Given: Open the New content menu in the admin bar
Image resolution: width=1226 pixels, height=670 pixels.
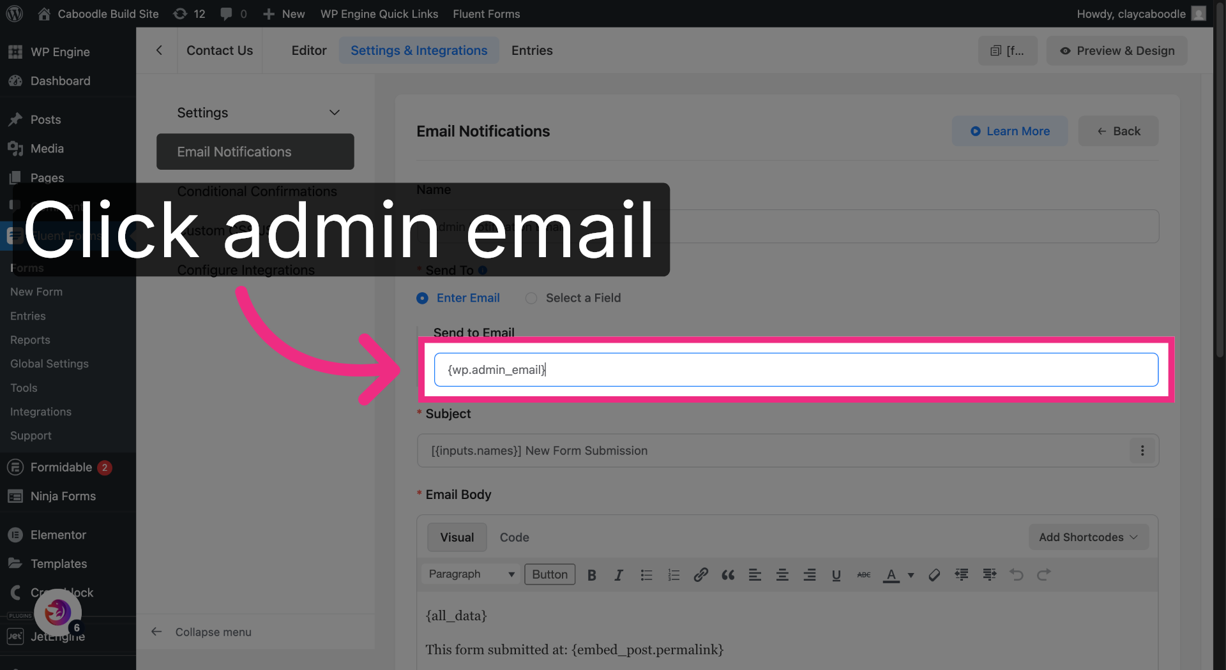Looking at the screenshot, I should [x=284, y=13].
